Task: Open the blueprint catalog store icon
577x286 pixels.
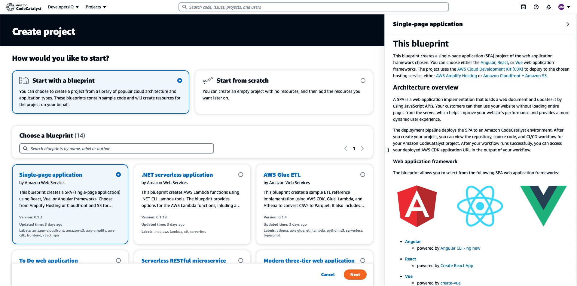Action: (x=524, y=7)
